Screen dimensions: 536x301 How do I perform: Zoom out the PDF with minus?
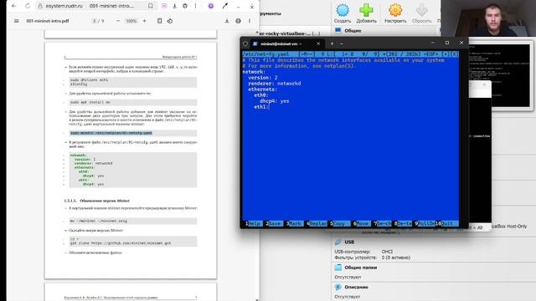(x=118, y=21)
